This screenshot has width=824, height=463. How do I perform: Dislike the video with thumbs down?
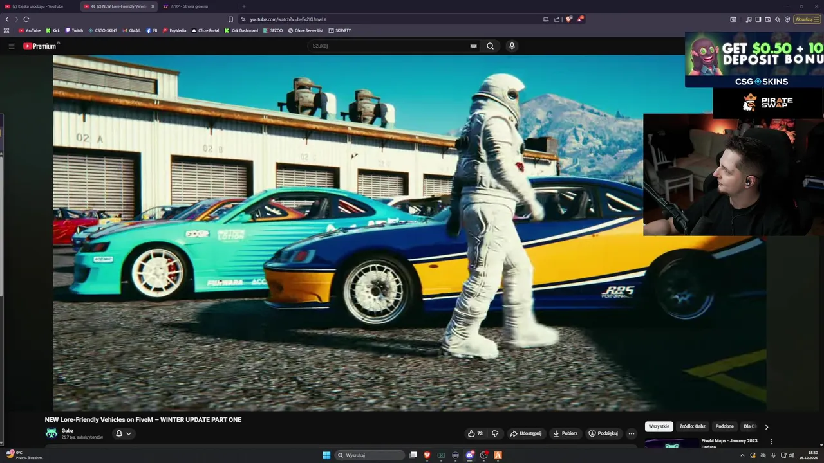coord(495,433)
